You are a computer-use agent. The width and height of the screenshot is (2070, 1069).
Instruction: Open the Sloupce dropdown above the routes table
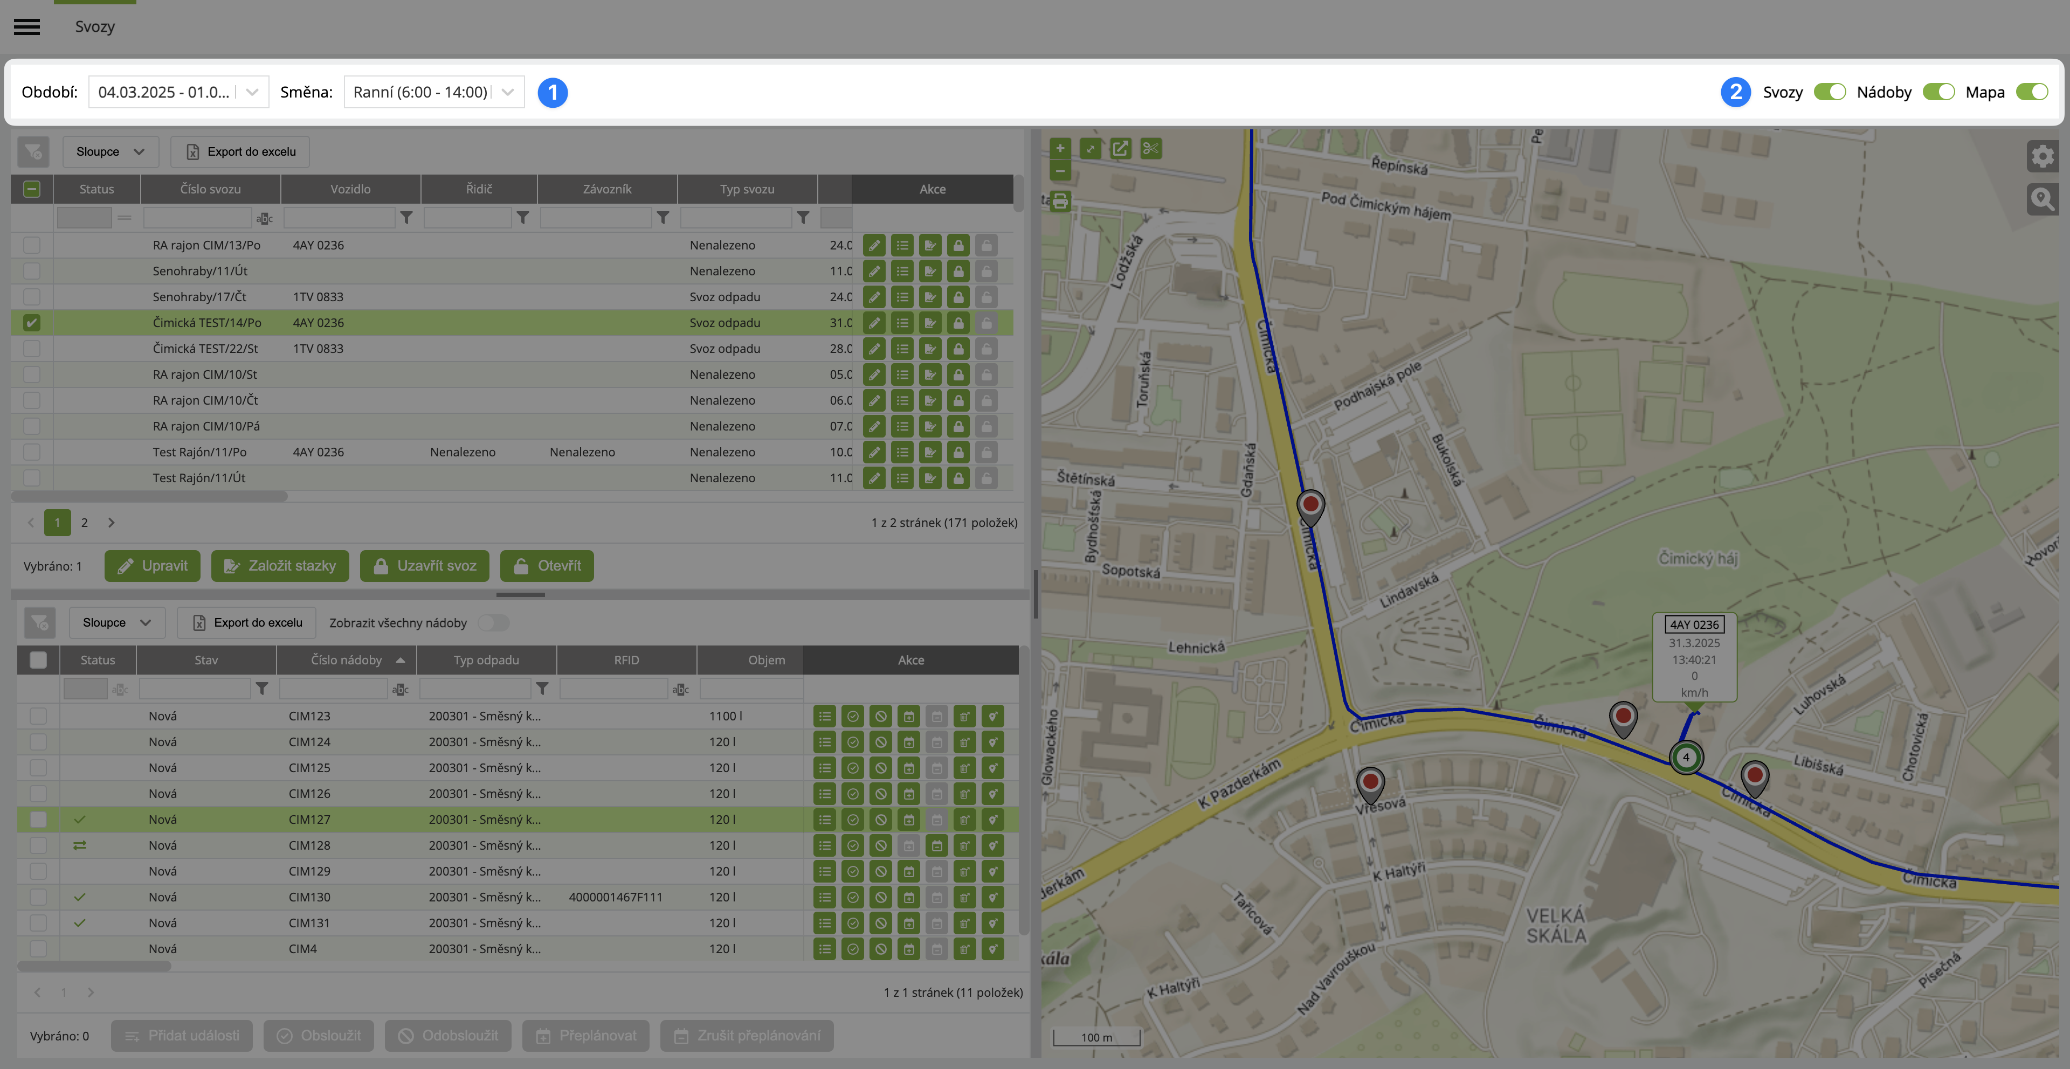(110, 152)
